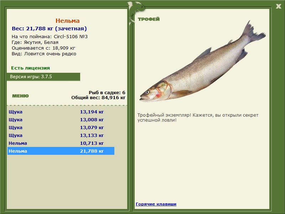Image resolution: width=285 pixels, height=214 pixels.
Task: Open the МЕНЮ button
Action: coord(20,96)
